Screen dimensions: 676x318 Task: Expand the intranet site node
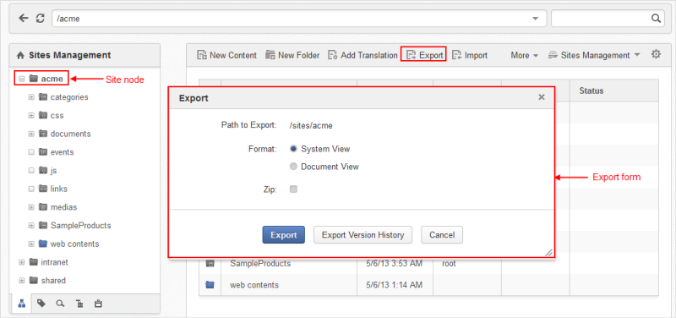point(22,262)
